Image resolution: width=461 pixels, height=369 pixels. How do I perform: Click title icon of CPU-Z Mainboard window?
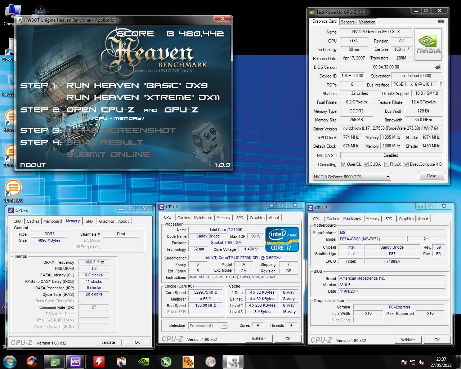pyautogui.click(x=311, y=208)
